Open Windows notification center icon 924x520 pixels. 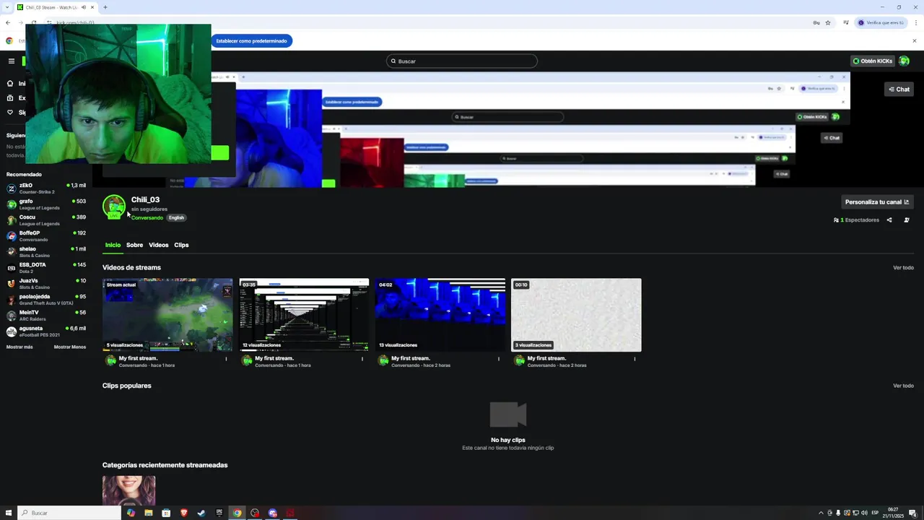coord(912,513)
